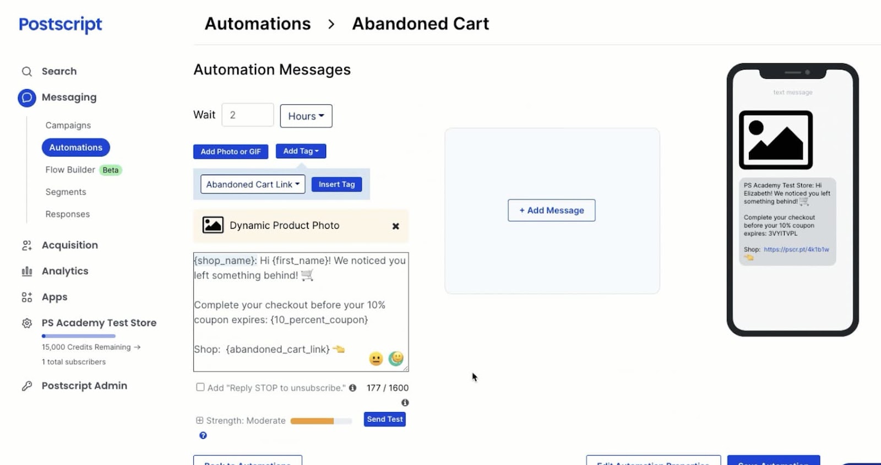Open PS Academy Test Store settings
The width and height of the screenshot is (881, 465).
99,323
